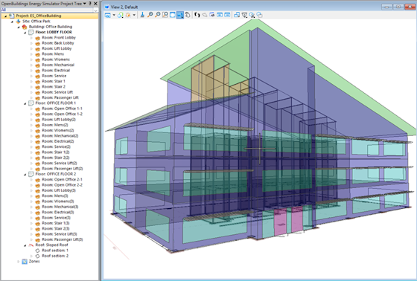Expand the Zones node

pos(19,262)
